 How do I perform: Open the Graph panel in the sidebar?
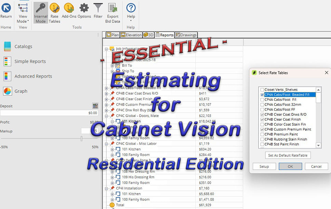pos(21,91)
